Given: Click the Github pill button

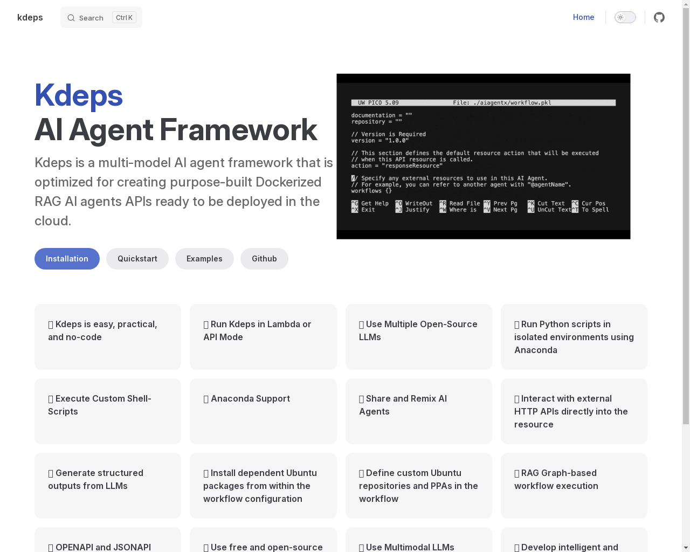Looking at the screenshot, I should click(x=264, y=259).
